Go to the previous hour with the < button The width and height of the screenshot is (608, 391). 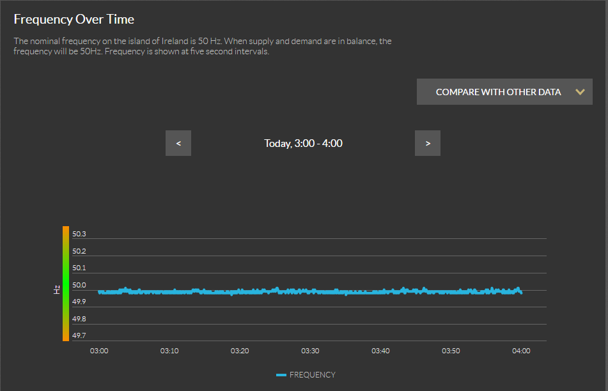coord(178,143)
